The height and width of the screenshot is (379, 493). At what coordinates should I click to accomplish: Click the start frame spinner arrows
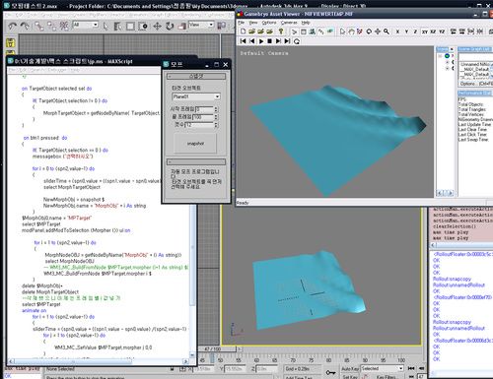click(216, 109)
